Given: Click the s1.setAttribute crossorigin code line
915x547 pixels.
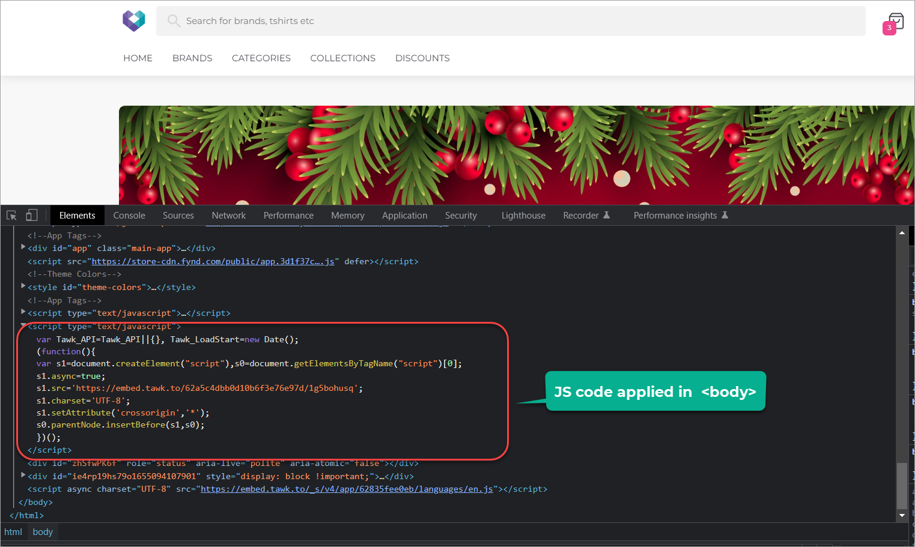Looking at the screenshot, I should [123, 413].
